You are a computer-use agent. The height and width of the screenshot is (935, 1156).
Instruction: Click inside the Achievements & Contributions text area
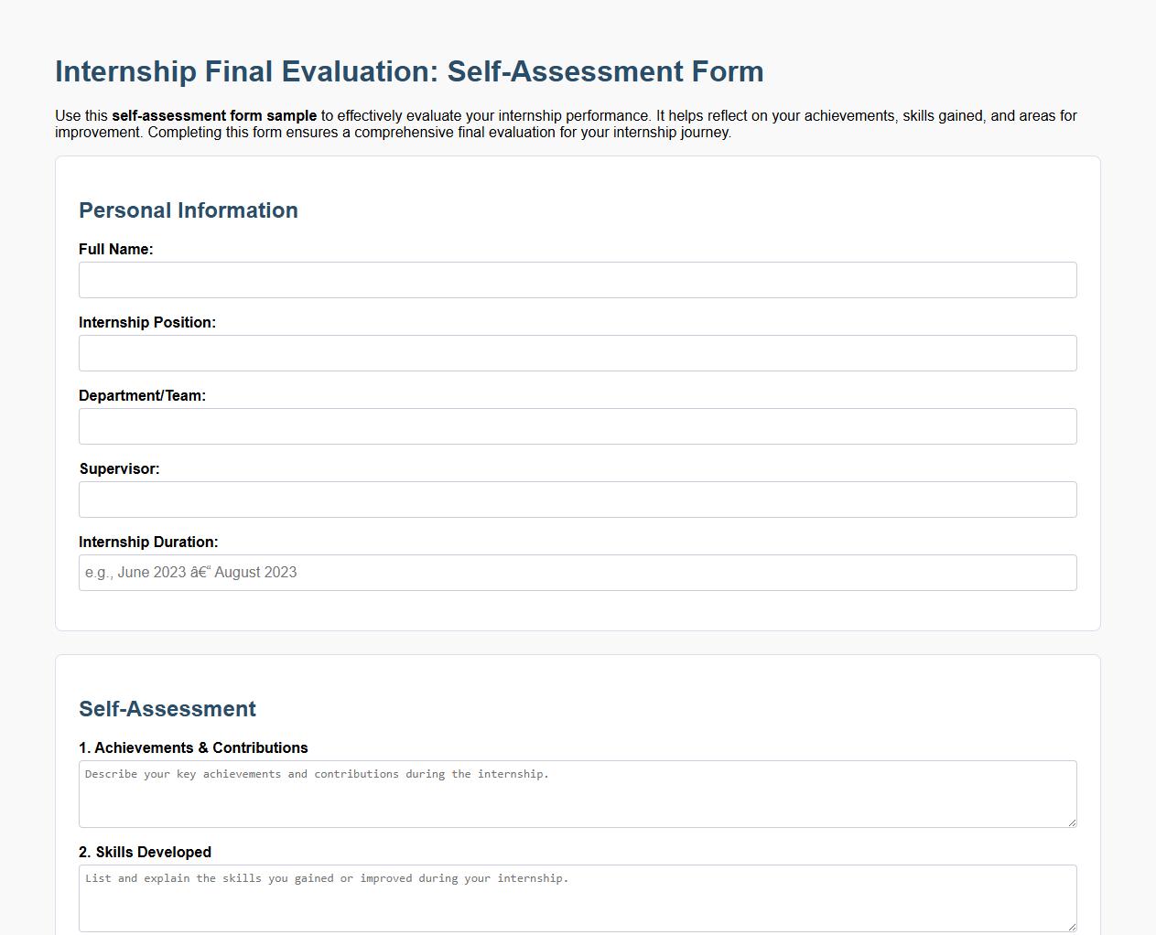578,794
